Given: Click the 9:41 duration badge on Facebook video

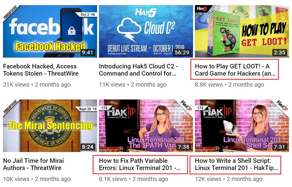Looking at the screenshot, I should [x=88, y=53].
